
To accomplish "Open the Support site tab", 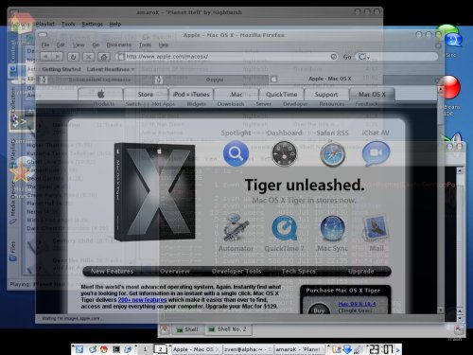I will pyautogui.click(x=326, y=94).
